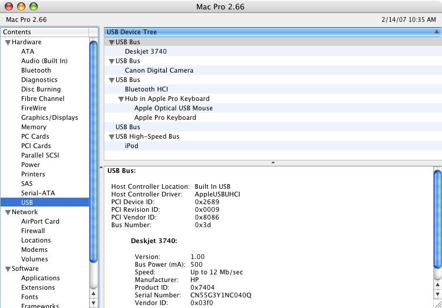
Task: Collapse the USB High-Speed Bus triangle
Action: [x=111, y=137]
